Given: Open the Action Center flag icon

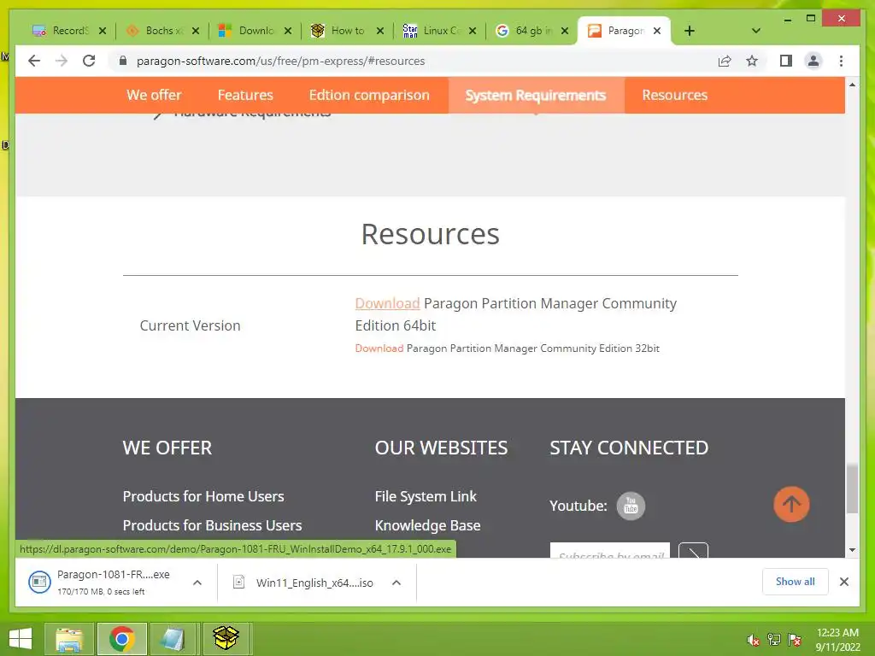Looking at the screenshot, I should pyautogui.click(x=795, y=640).
